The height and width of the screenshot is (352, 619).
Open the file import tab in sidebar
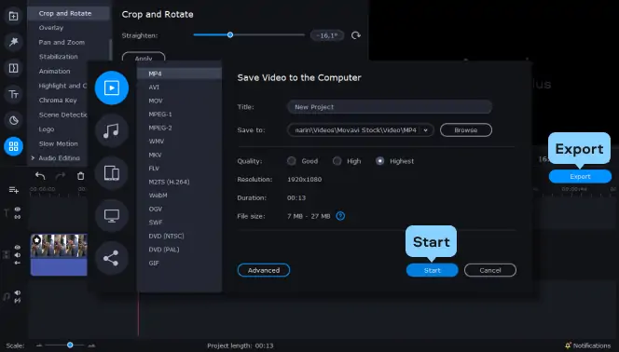click(x=13, y=16)
